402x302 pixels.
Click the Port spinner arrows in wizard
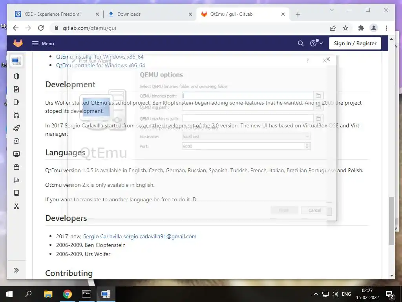(x=307, y=146)
